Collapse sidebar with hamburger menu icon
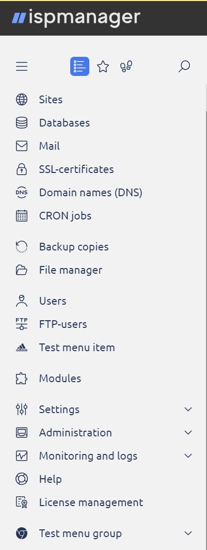Image resolution: width=207 pixels, height=550 pixels. click(x=22, y=66)
